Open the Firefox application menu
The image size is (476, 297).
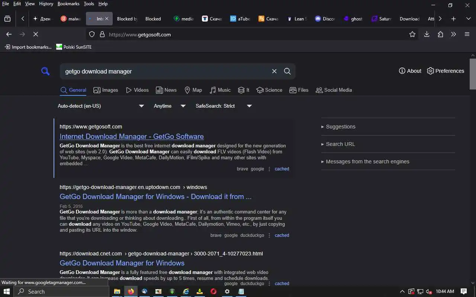(467, 34)
